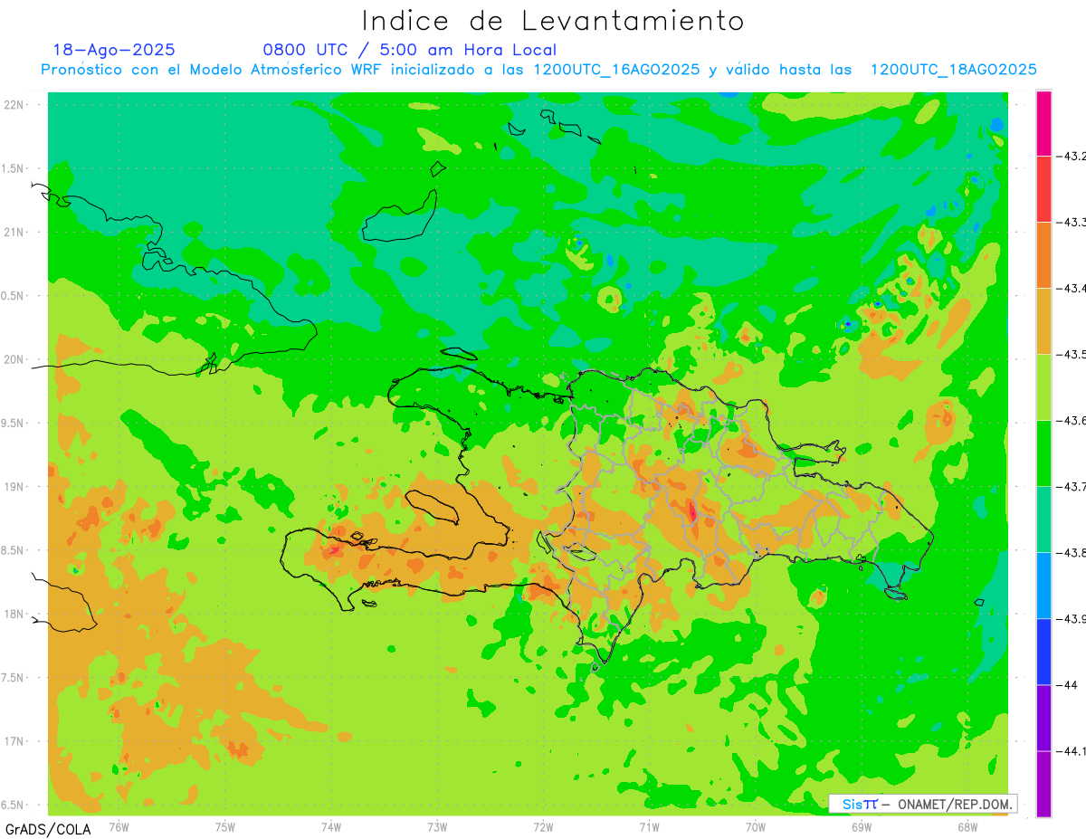This screenshot has height=839, width=1086.
Task: Click the '-43.4' color scale value
Action: (x=1070, y=289)
